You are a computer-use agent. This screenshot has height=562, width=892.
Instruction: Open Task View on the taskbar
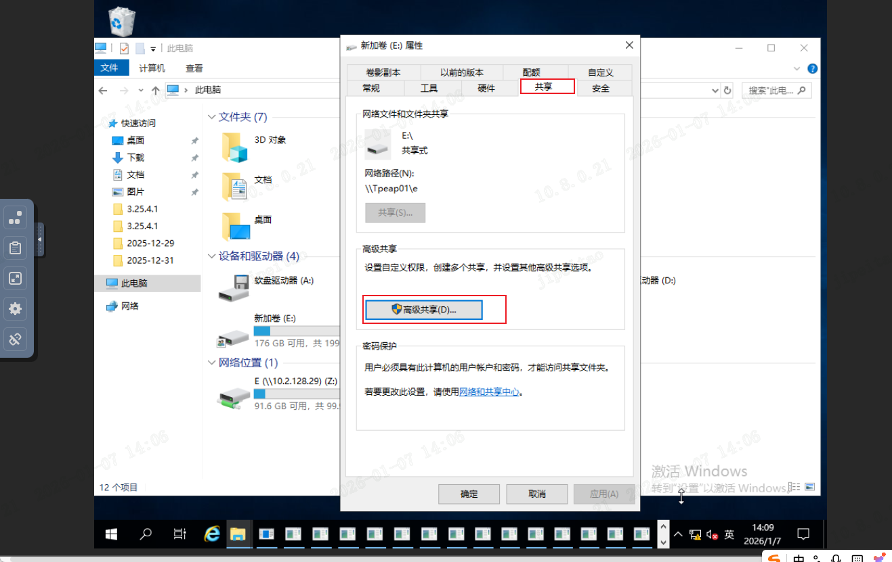179,534
